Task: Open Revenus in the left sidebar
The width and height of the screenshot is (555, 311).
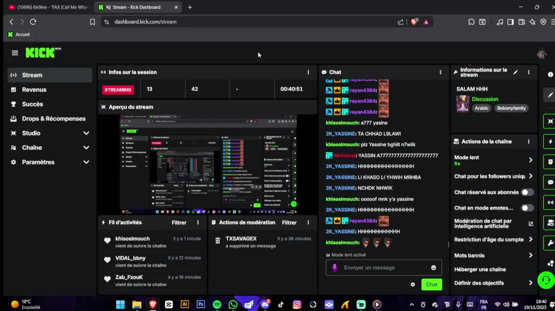Action: click(50, 89)
